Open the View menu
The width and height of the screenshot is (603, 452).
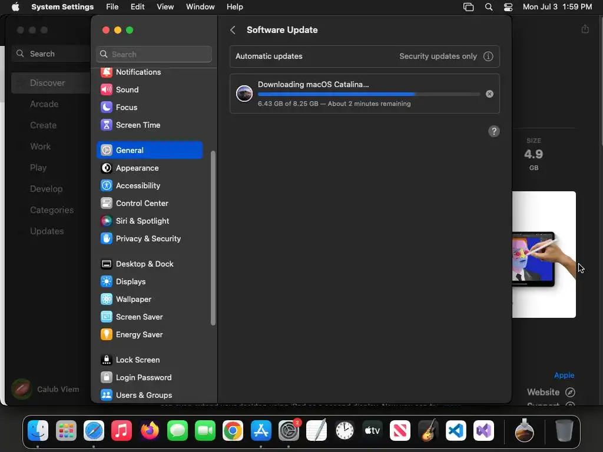pyautogui.click(x=165, y=7)
